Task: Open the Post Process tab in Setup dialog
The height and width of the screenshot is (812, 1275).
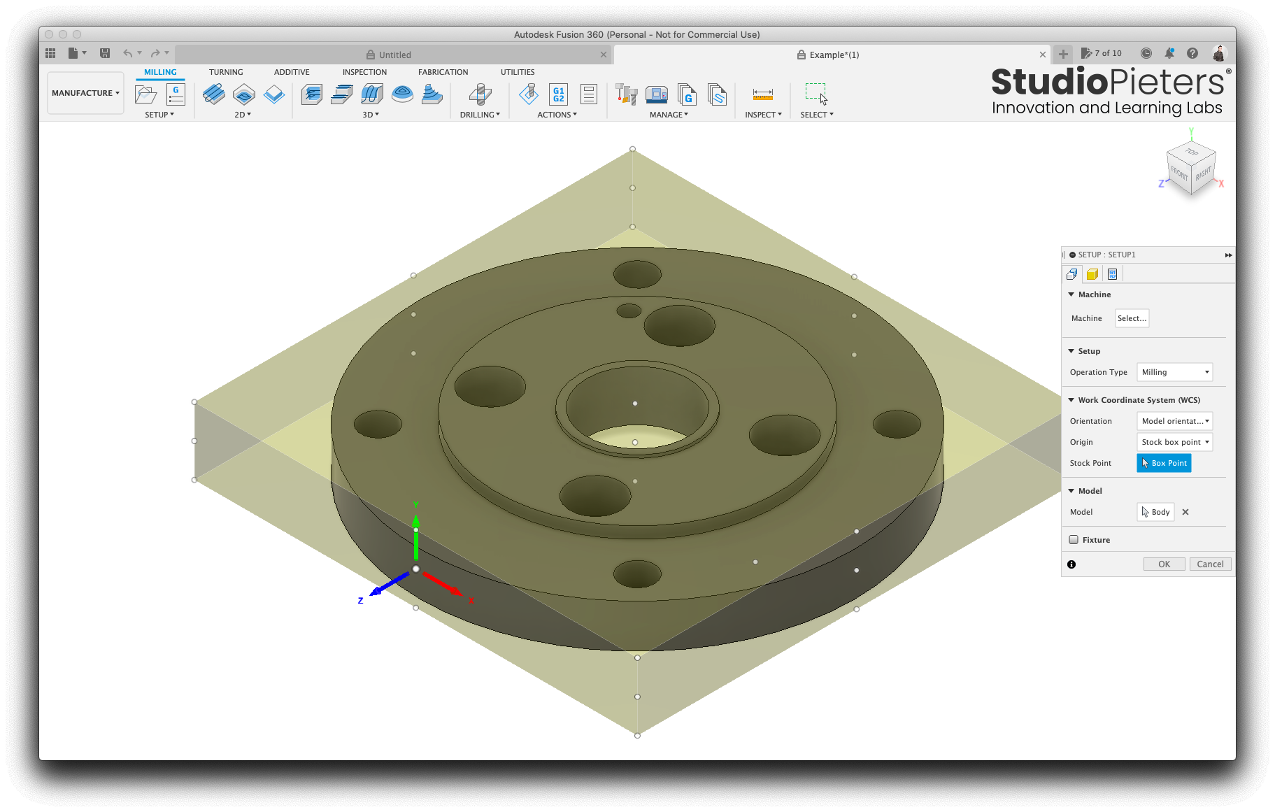Action: tap(1112, 274)
